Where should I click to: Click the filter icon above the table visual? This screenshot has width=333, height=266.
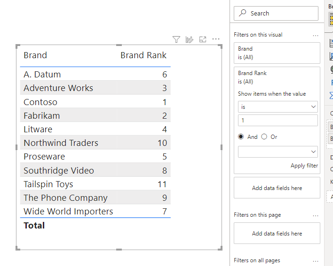[176, 39]
